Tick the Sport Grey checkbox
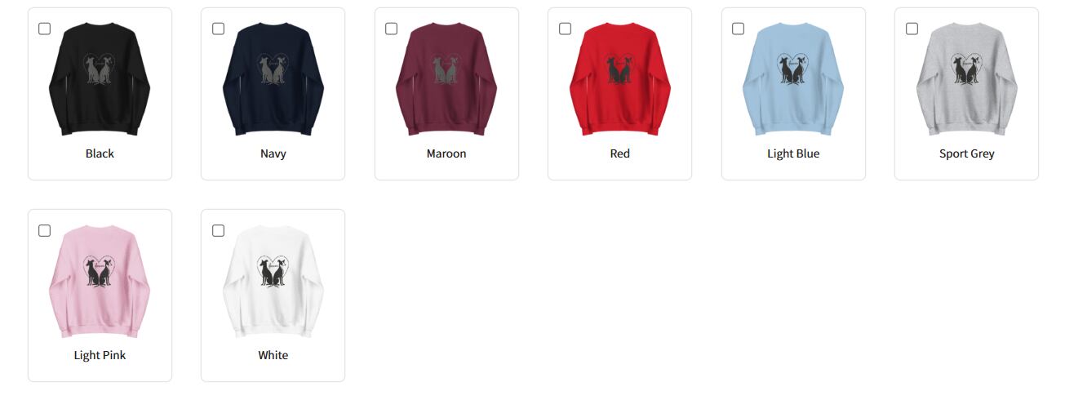The image size is (1065, 400). (912, 29)
